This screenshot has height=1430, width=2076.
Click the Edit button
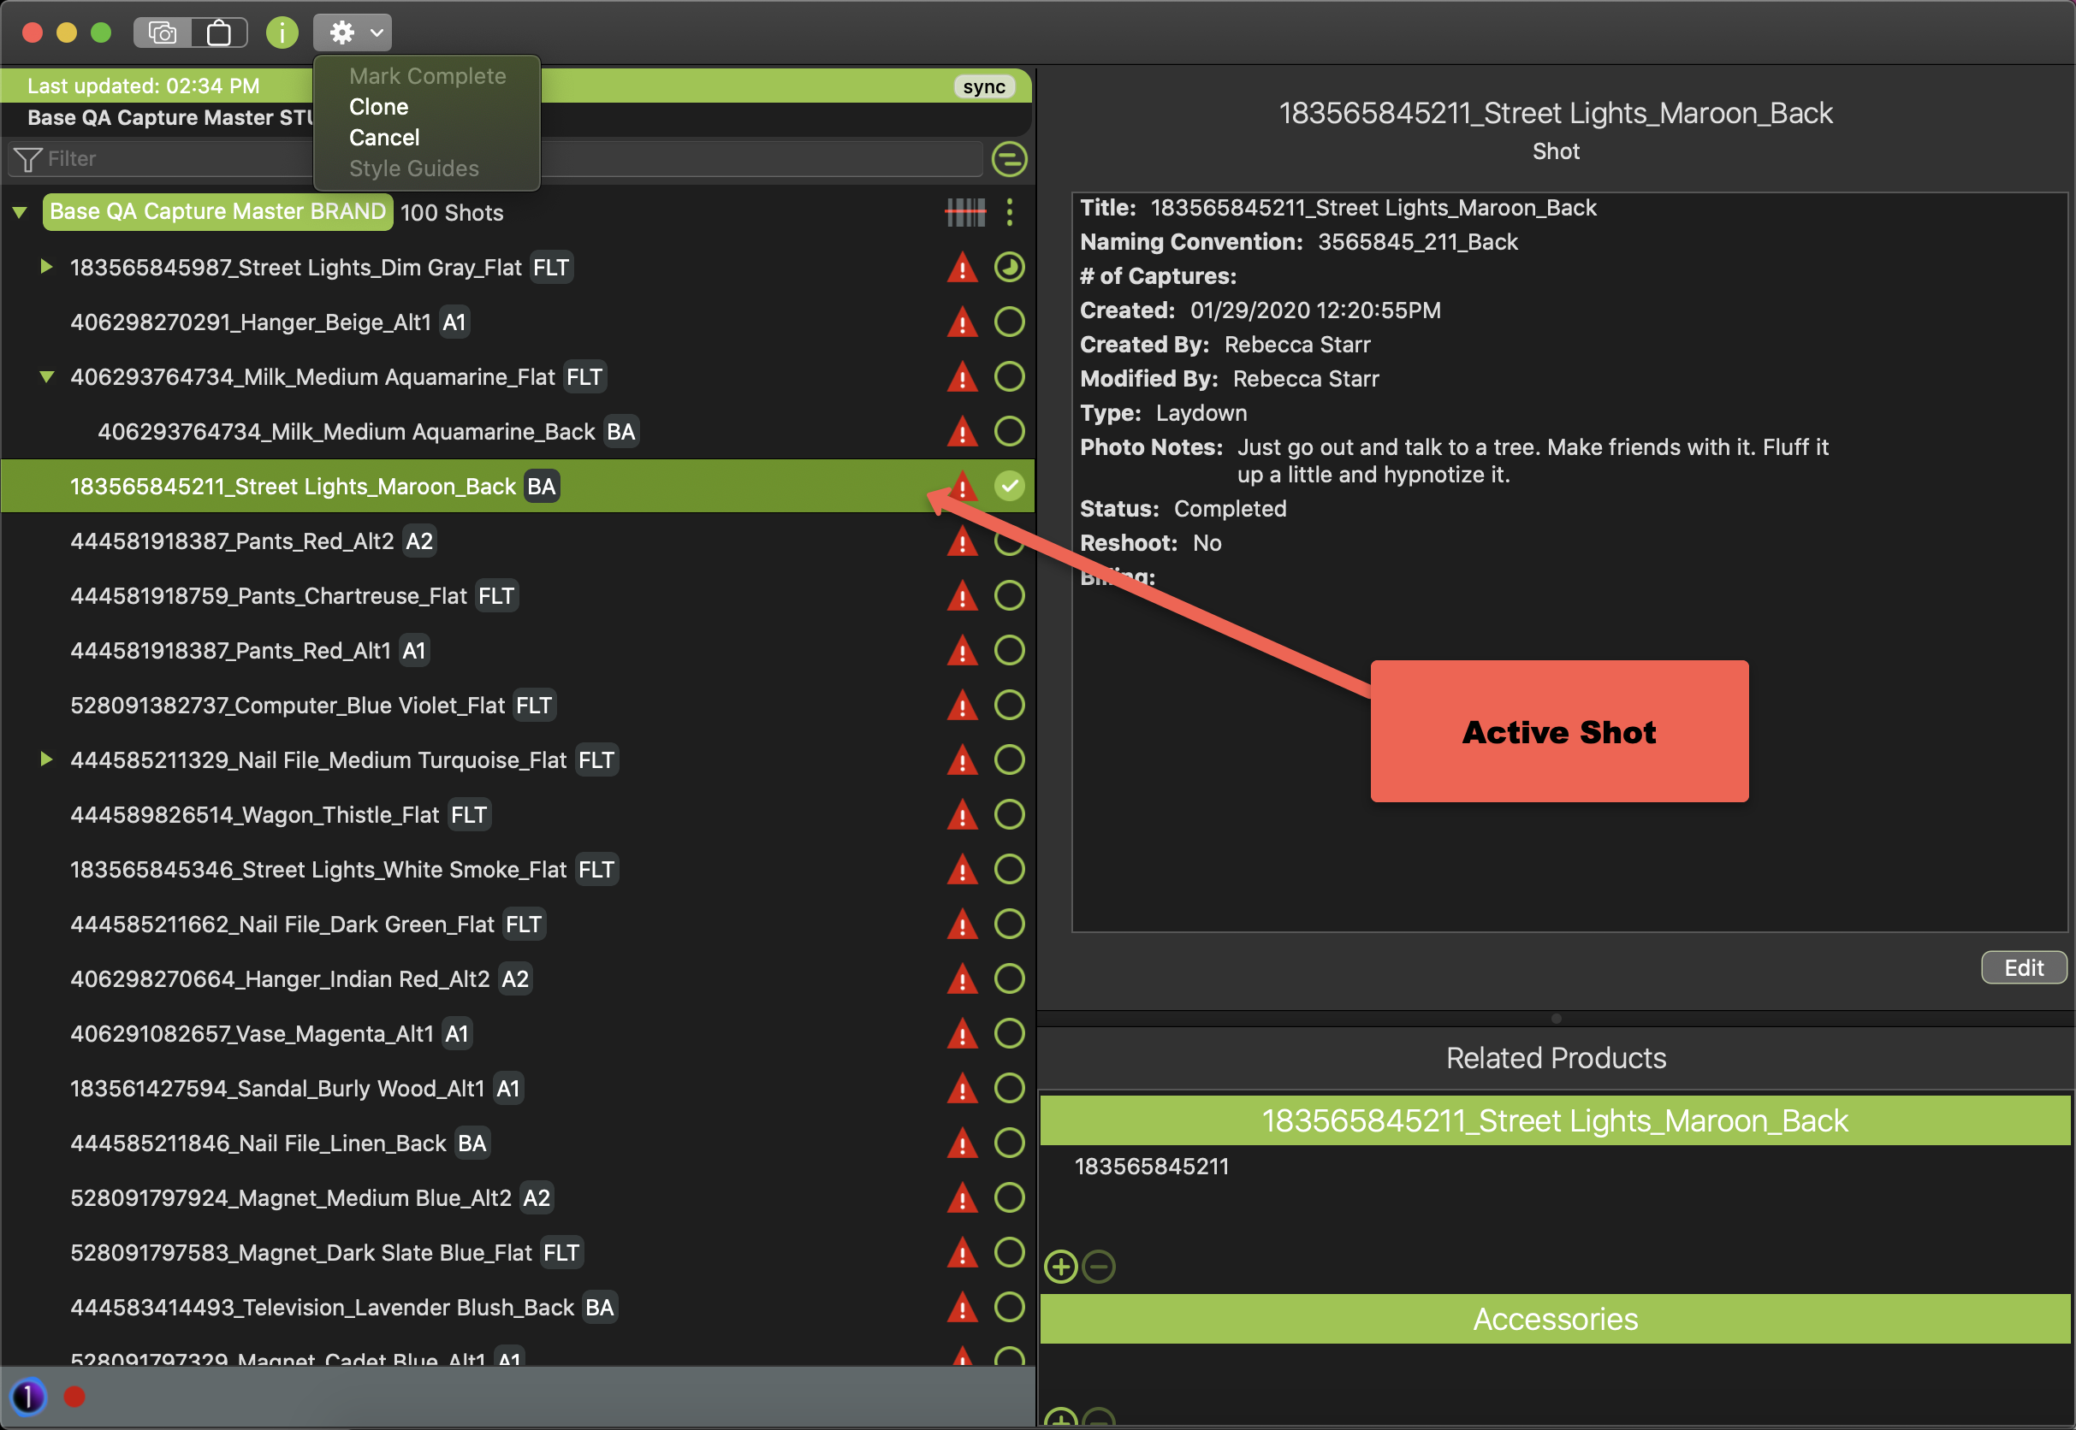(2023, 967)
